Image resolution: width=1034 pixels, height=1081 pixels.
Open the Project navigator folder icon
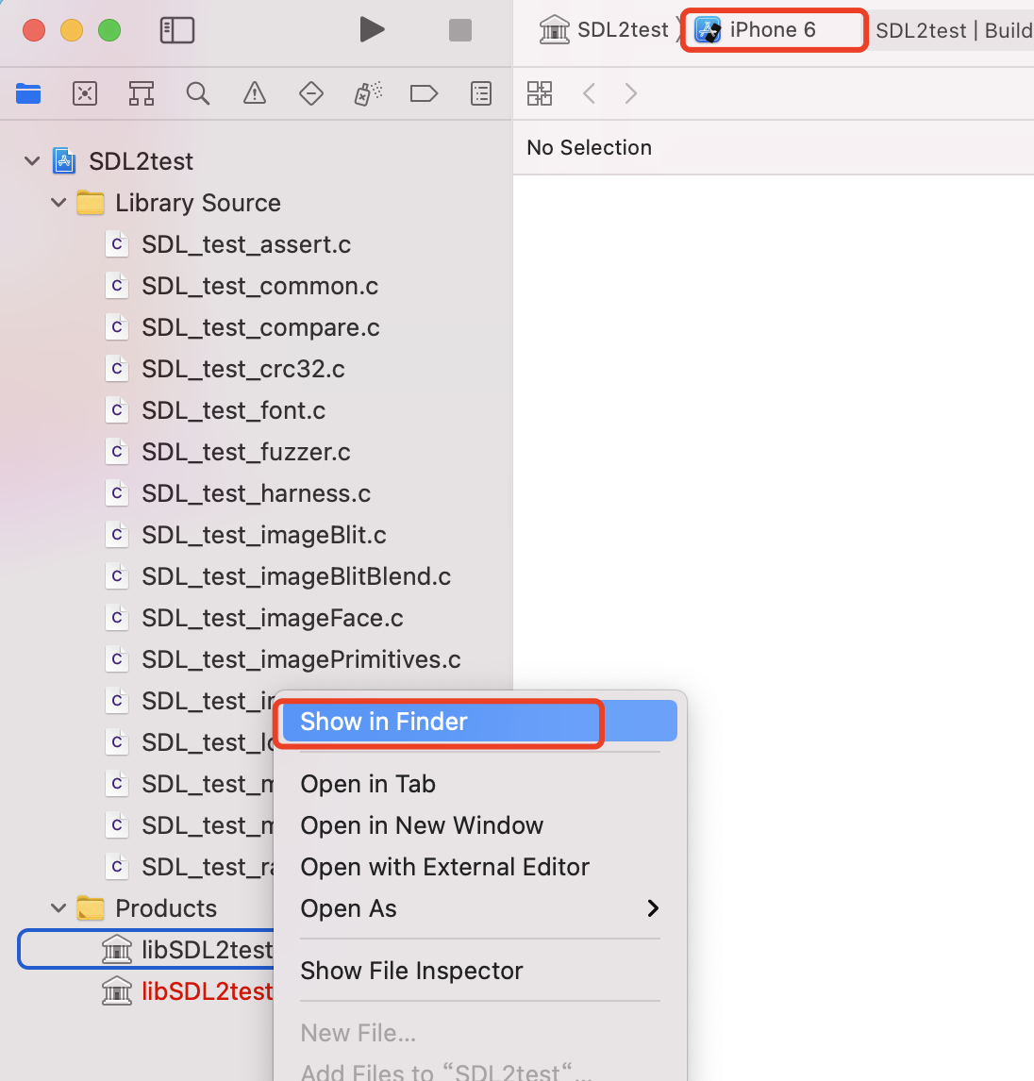(28, 93)
